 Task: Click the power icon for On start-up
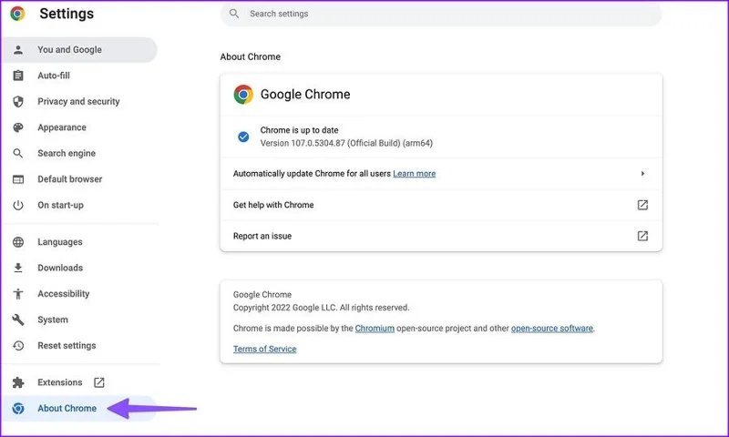[x=18, y=205]
